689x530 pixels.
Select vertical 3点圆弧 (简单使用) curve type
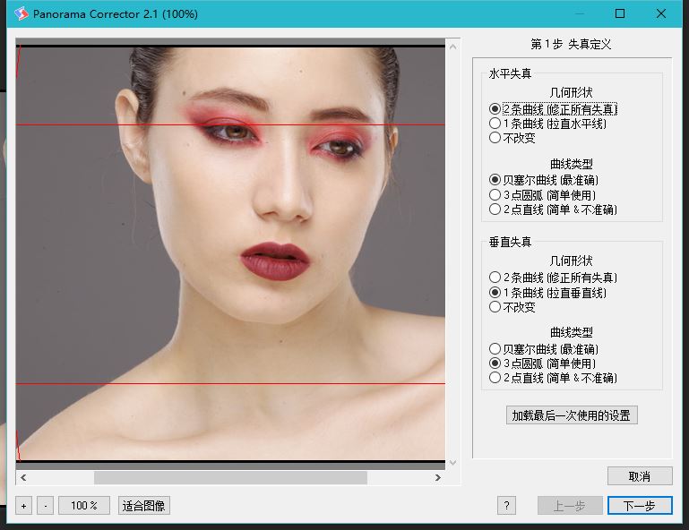(x=542, y=363)
